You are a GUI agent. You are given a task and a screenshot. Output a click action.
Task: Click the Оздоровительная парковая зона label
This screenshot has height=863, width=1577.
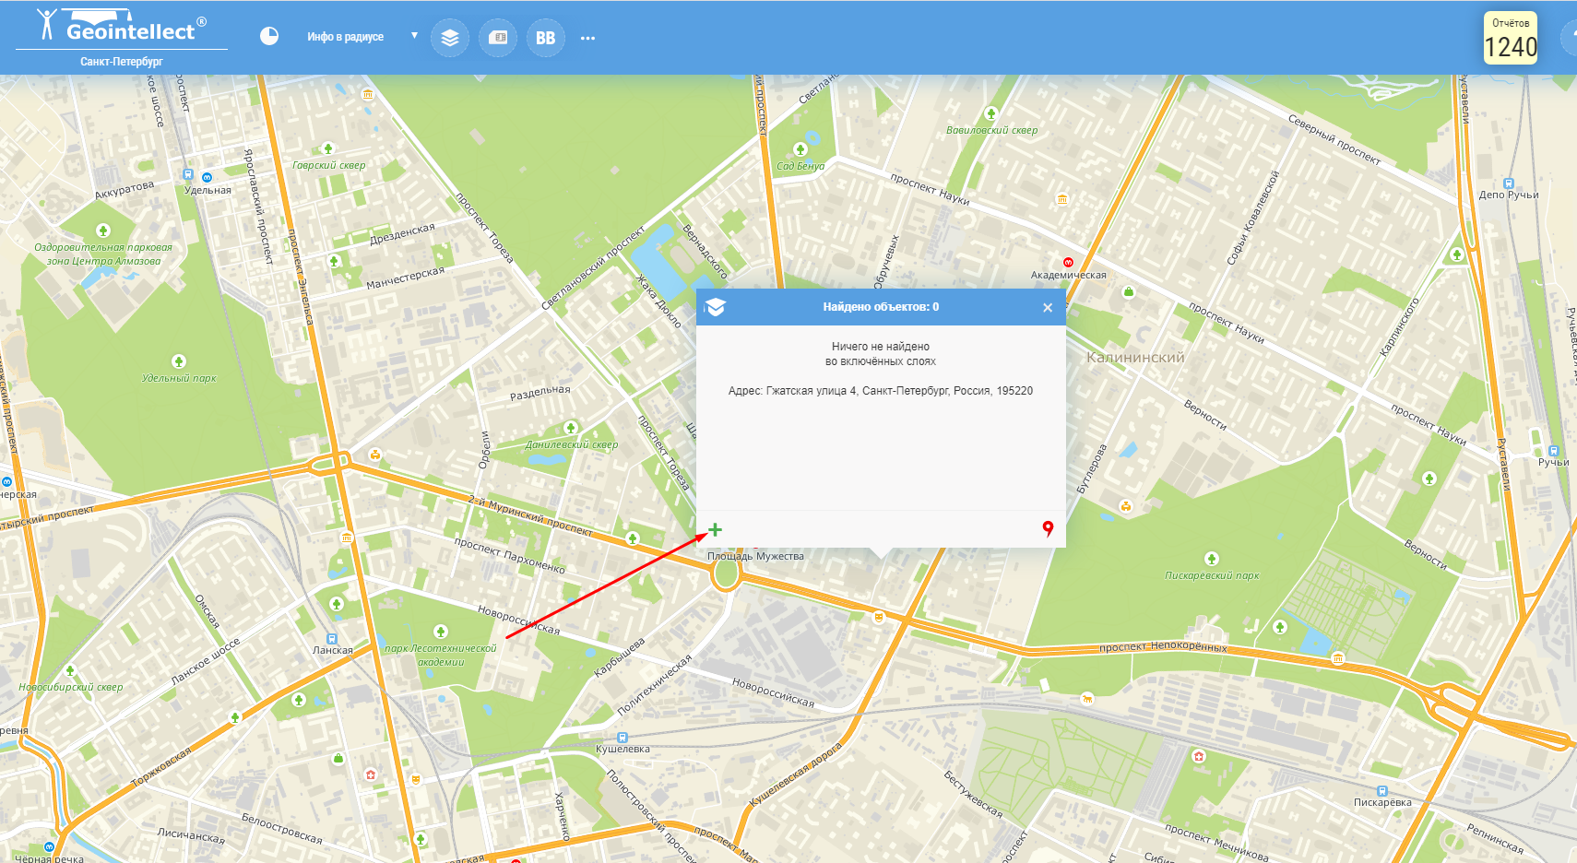pos(103,254)
